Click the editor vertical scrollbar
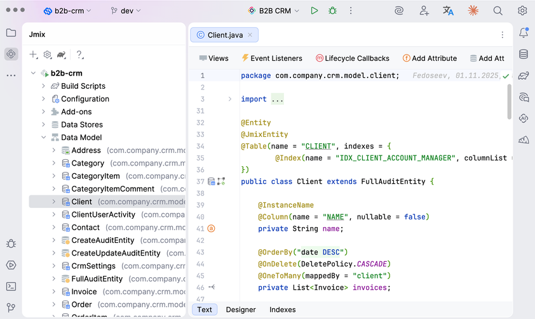535x319 pixels. coord(509,101)
